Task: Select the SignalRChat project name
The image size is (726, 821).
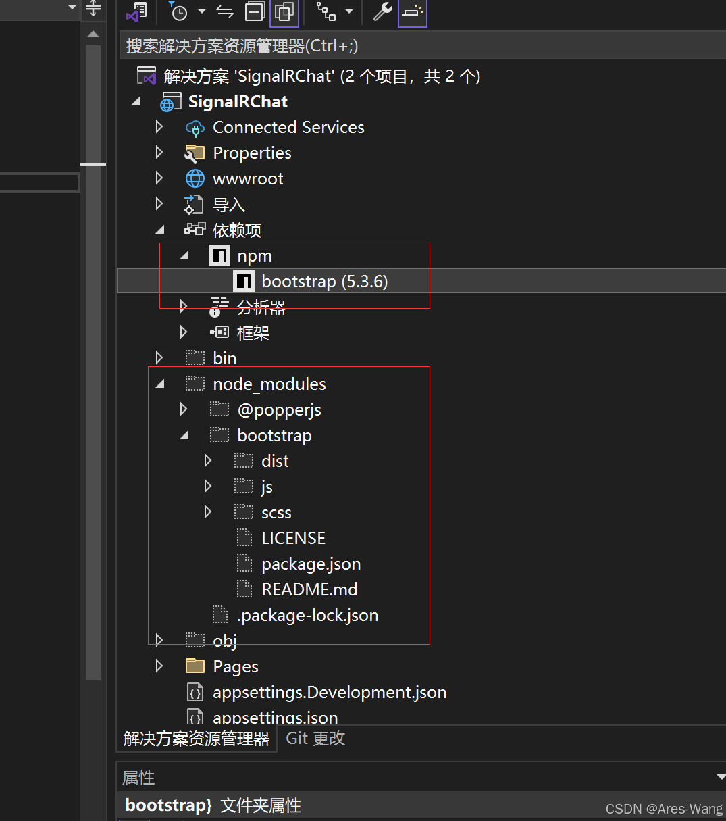Action: 238,102
